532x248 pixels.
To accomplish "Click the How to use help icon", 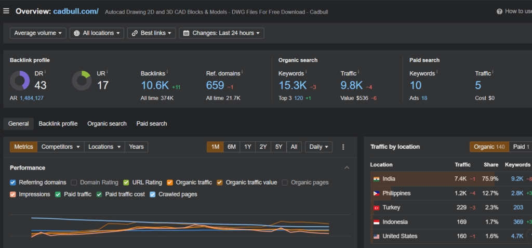I will (x=499, y=11).
